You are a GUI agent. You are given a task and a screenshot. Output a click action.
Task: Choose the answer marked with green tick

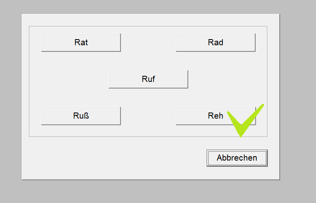(204, 116)
